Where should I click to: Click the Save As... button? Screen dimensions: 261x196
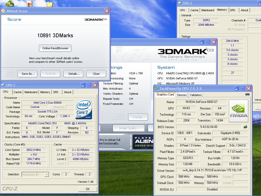pos(28,74)
